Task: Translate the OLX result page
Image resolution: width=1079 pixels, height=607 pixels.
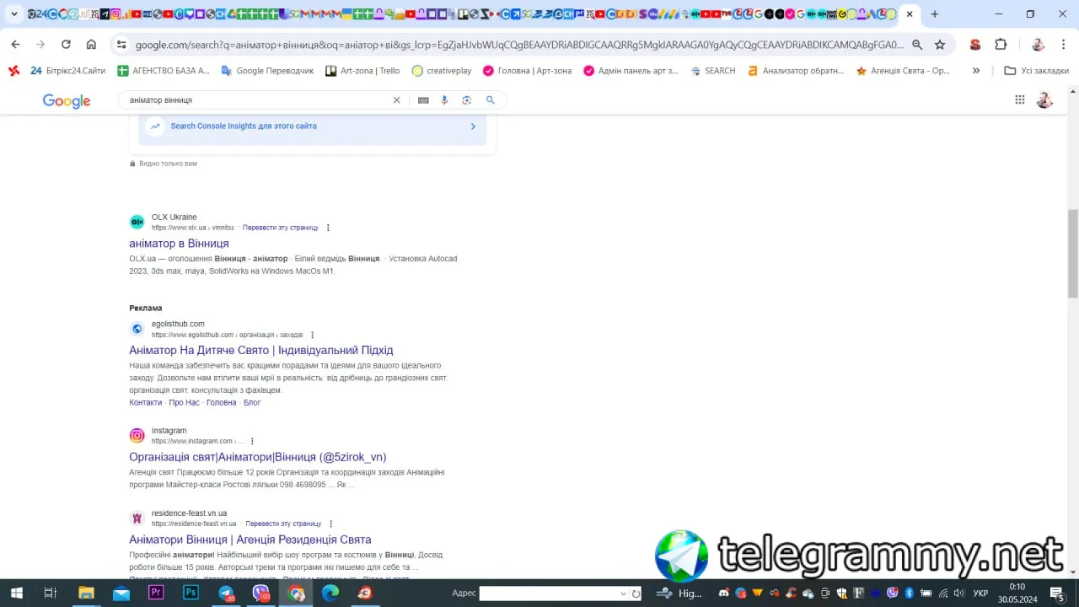Action: click(x=281, y=228)
